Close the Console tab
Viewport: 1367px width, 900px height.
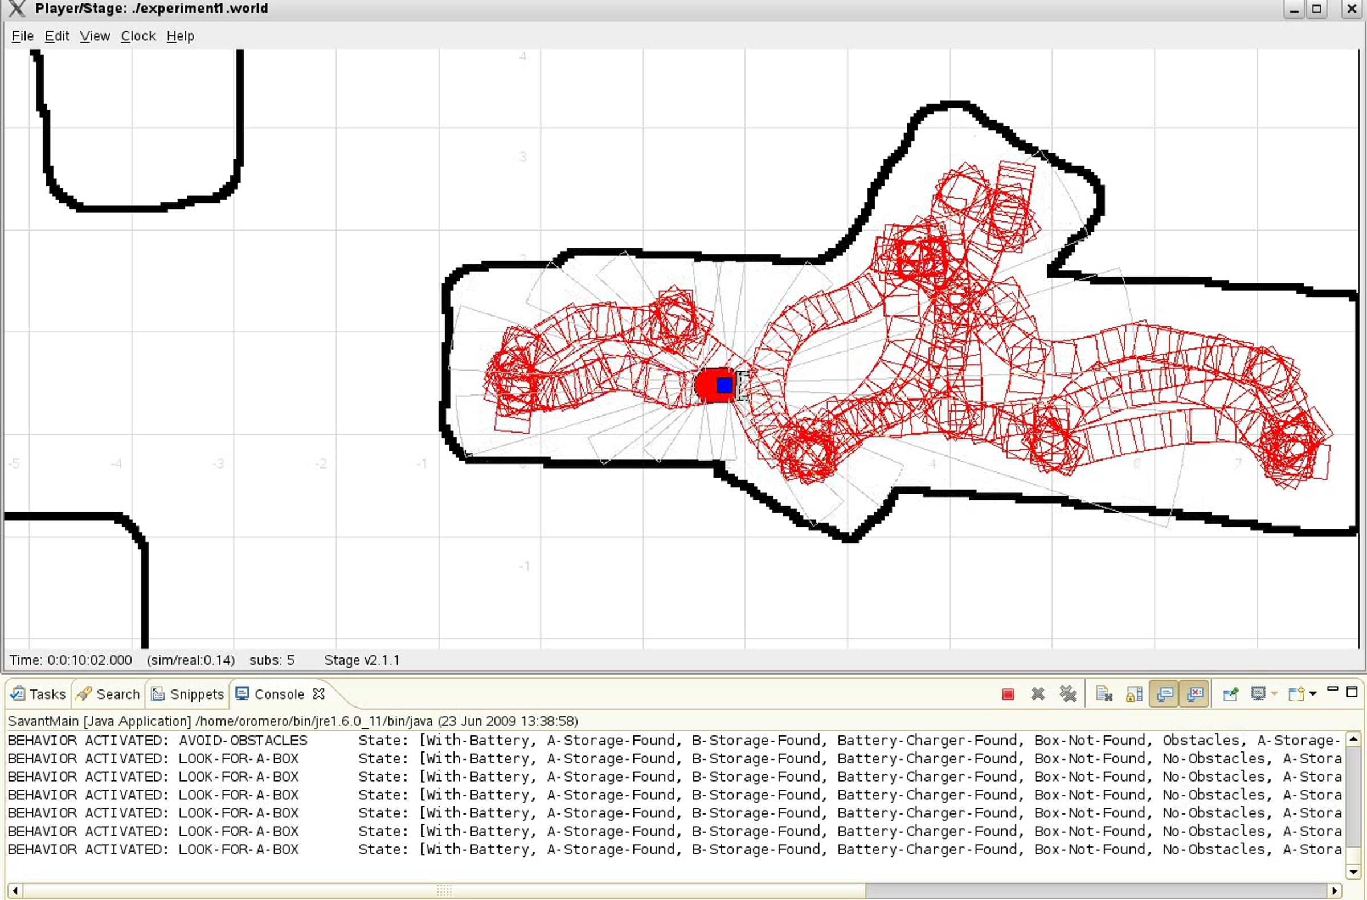[319, 694]
